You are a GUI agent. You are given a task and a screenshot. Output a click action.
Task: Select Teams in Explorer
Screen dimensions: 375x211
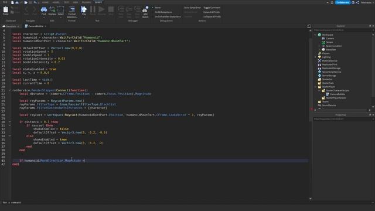pos(325,101)
